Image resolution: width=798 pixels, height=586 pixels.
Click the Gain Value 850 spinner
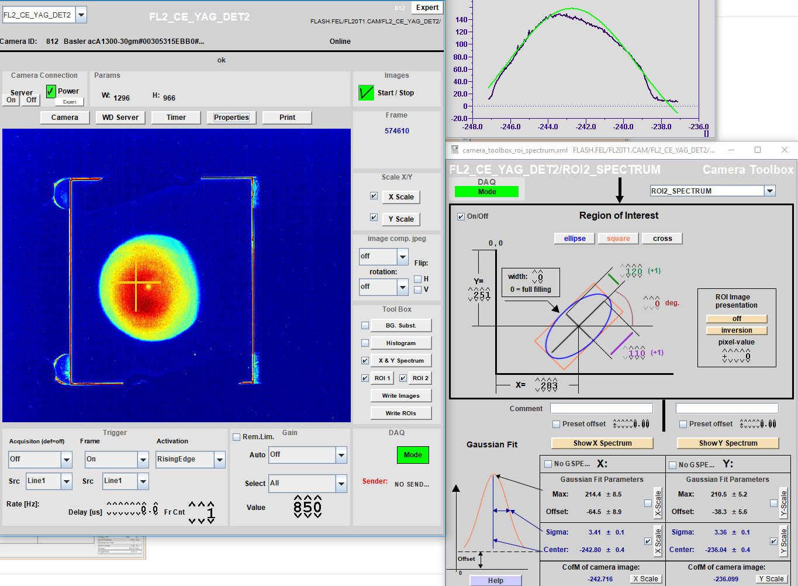308,507
